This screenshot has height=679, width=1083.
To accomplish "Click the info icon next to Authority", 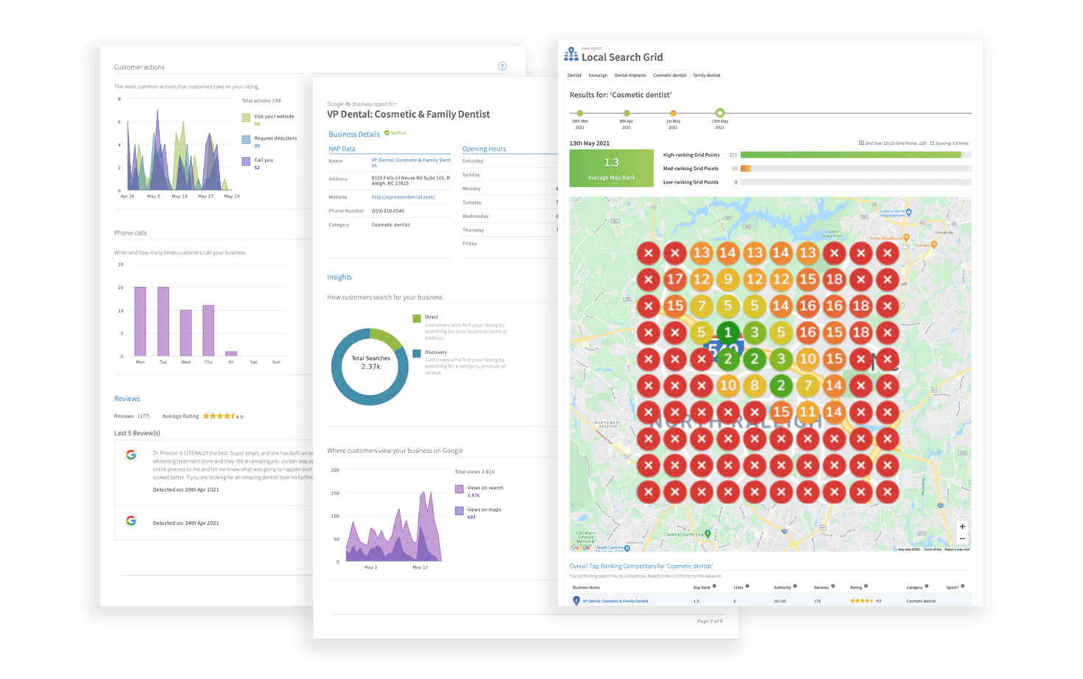I will 795,586.
